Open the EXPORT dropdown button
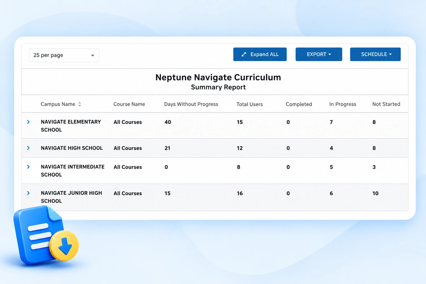 point(319,54)
